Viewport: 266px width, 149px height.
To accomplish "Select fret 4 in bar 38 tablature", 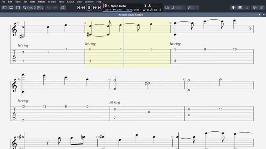I will [90, 61].
